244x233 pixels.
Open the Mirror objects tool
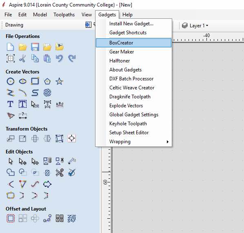47,138
